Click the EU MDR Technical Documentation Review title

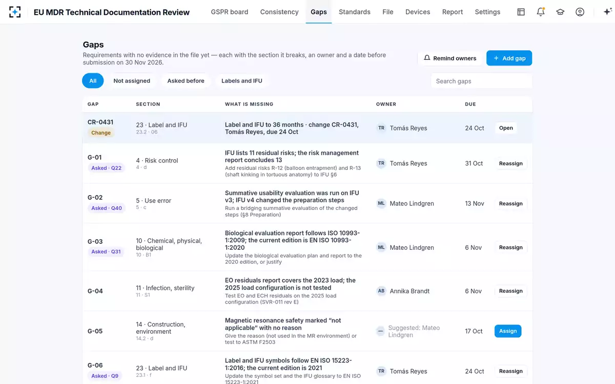tap(112, 12)
